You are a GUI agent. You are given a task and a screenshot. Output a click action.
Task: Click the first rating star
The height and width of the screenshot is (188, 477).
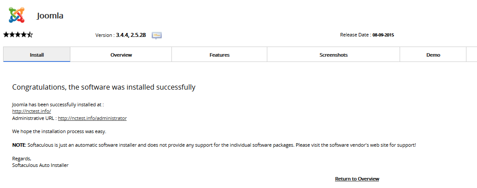[x=6, y=35]
